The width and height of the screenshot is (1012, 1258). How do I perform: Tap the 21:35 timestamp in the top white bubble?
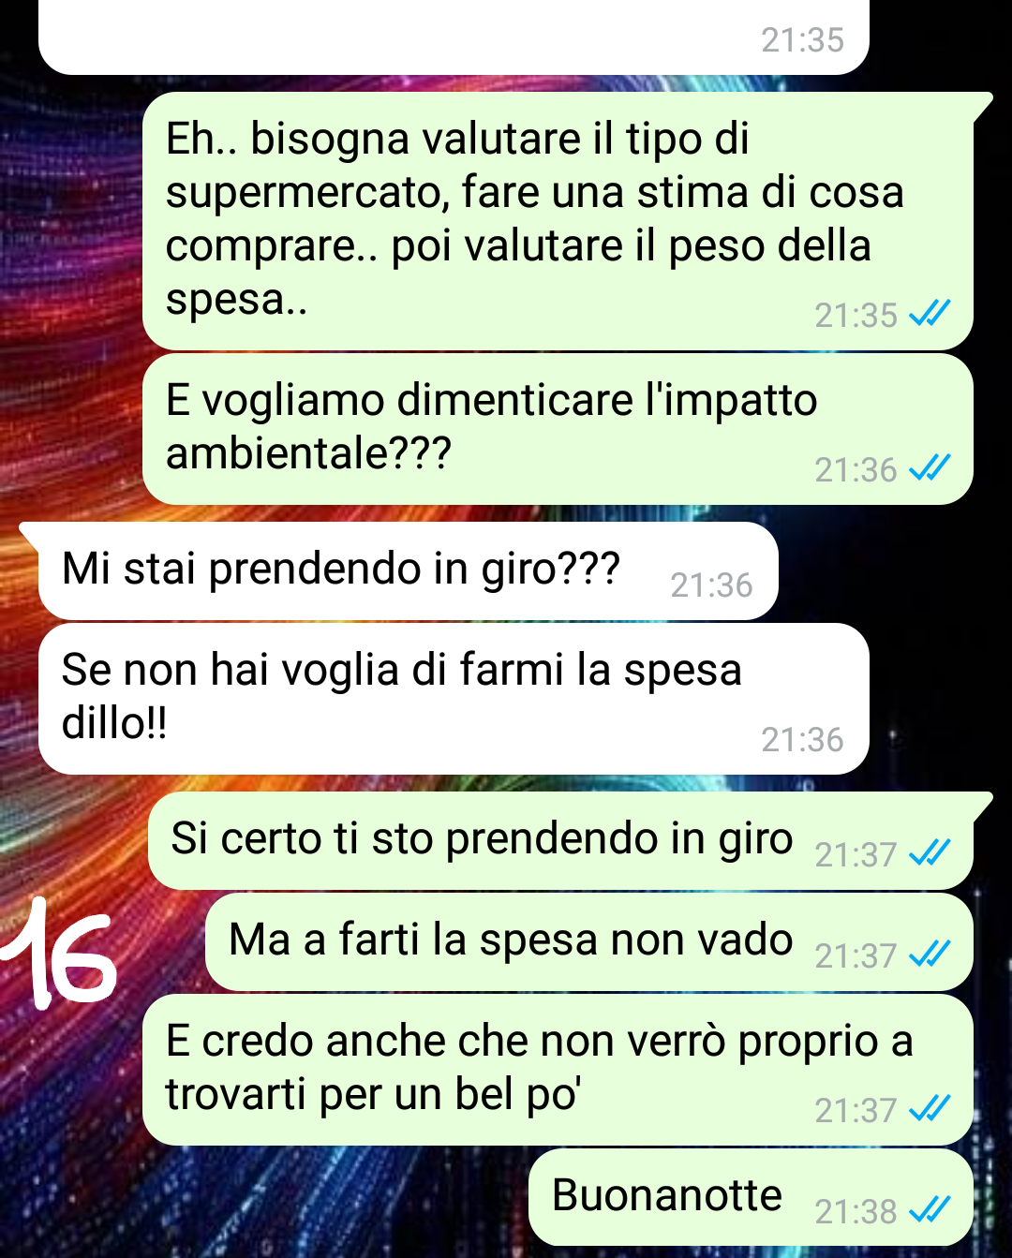click(802, 40)
